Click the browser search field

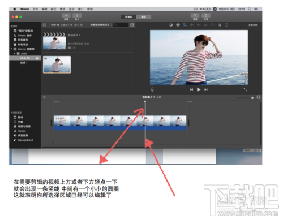121,25
